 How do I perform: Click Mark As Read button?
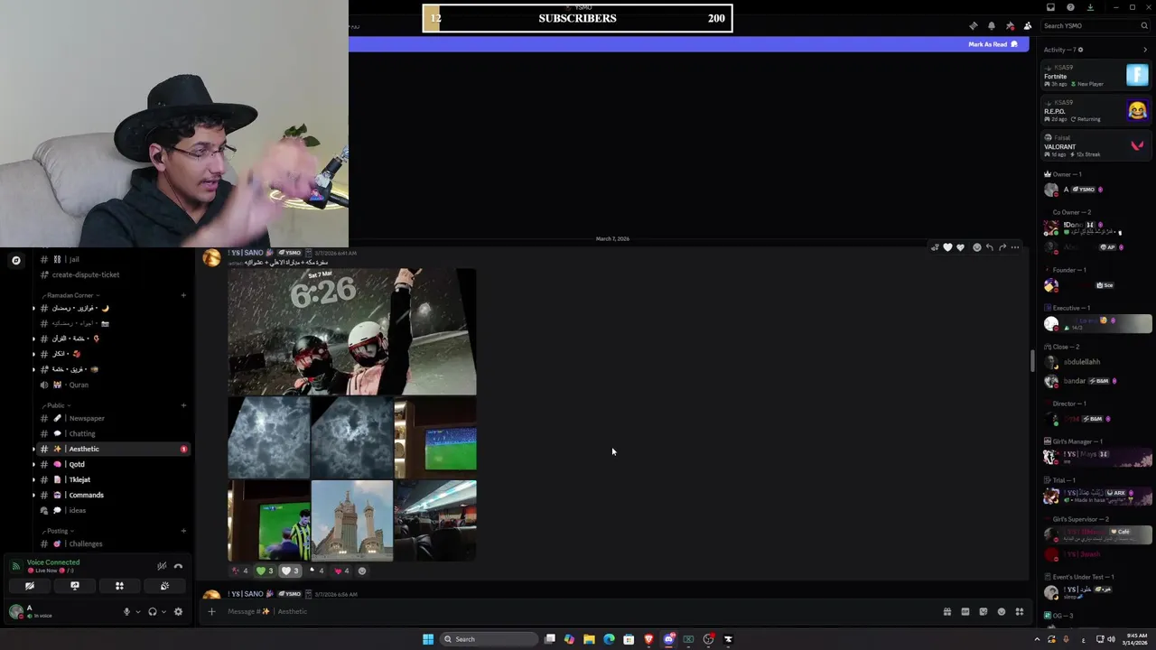tap(993, 44)
